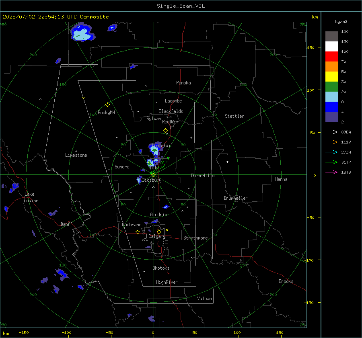Image resolution: width=362 pixels, height=338 pixels.
Task: Click the green 31JP track arrow
Action: click(331, 162)
